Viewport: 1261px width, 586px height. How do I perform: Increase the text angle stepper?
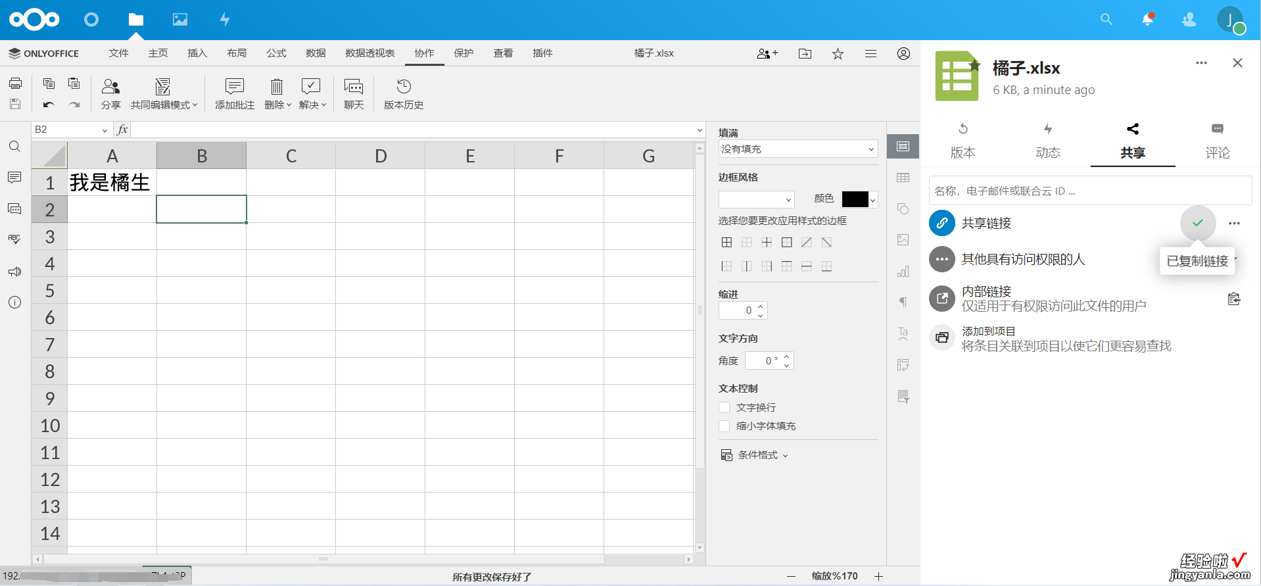coord(787,356)
